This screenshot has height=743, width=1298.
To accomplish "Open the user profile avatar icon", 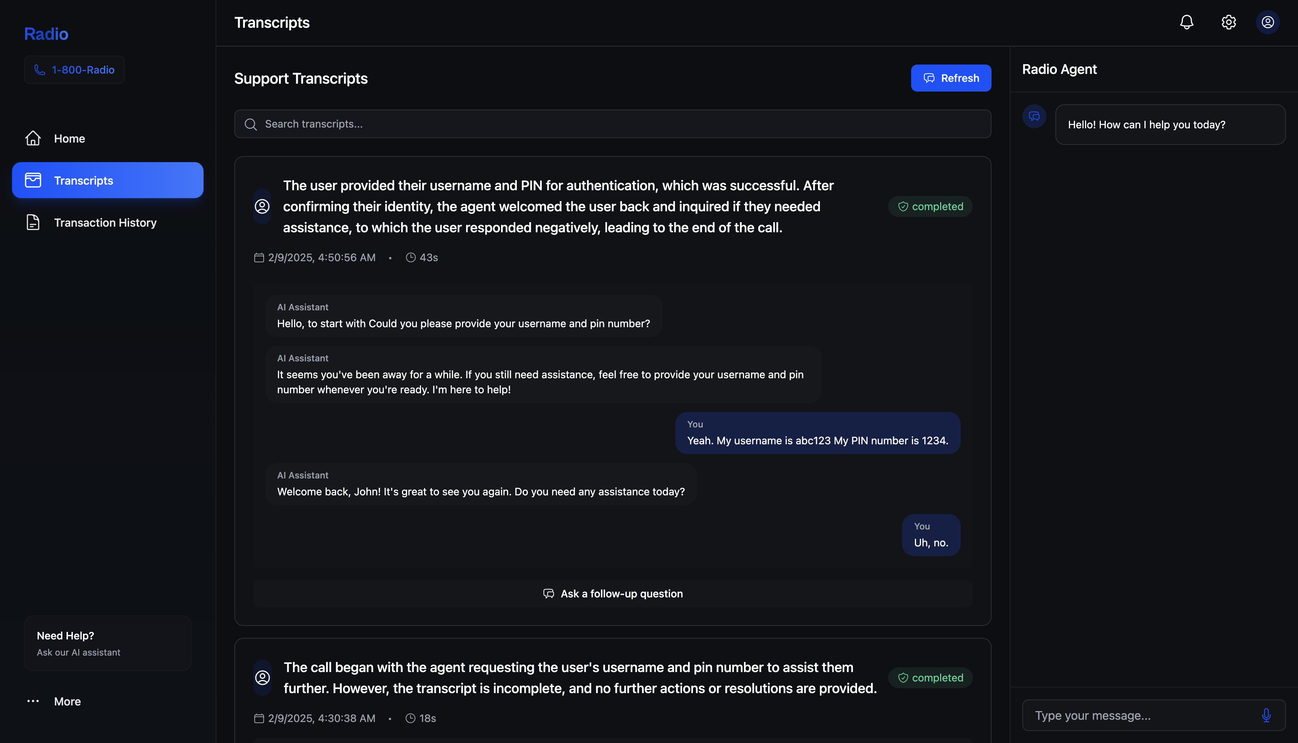I will coord(1267,23).
